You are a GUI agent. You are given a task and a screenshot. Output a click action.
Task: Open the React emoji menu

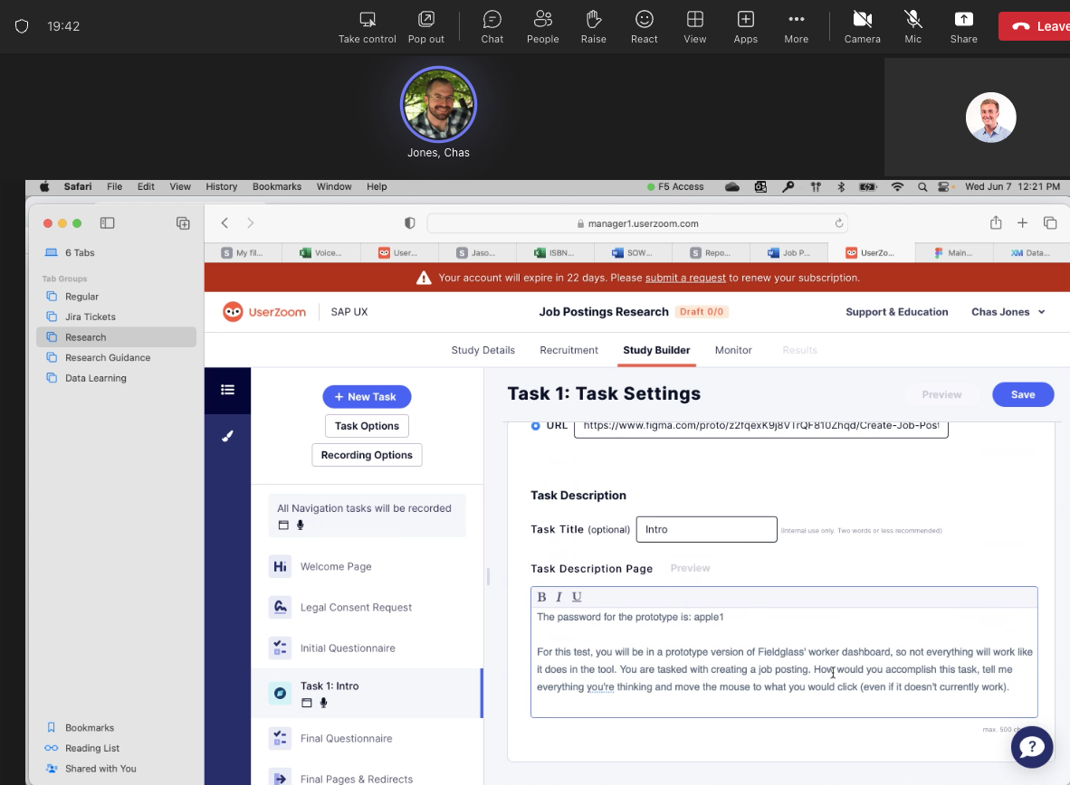pos(645,26)
